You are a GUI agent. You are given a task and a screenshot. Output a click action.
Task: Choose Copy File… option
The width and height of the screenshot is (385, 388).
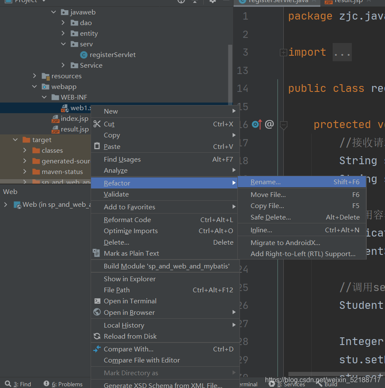click(x=302, y=205)
